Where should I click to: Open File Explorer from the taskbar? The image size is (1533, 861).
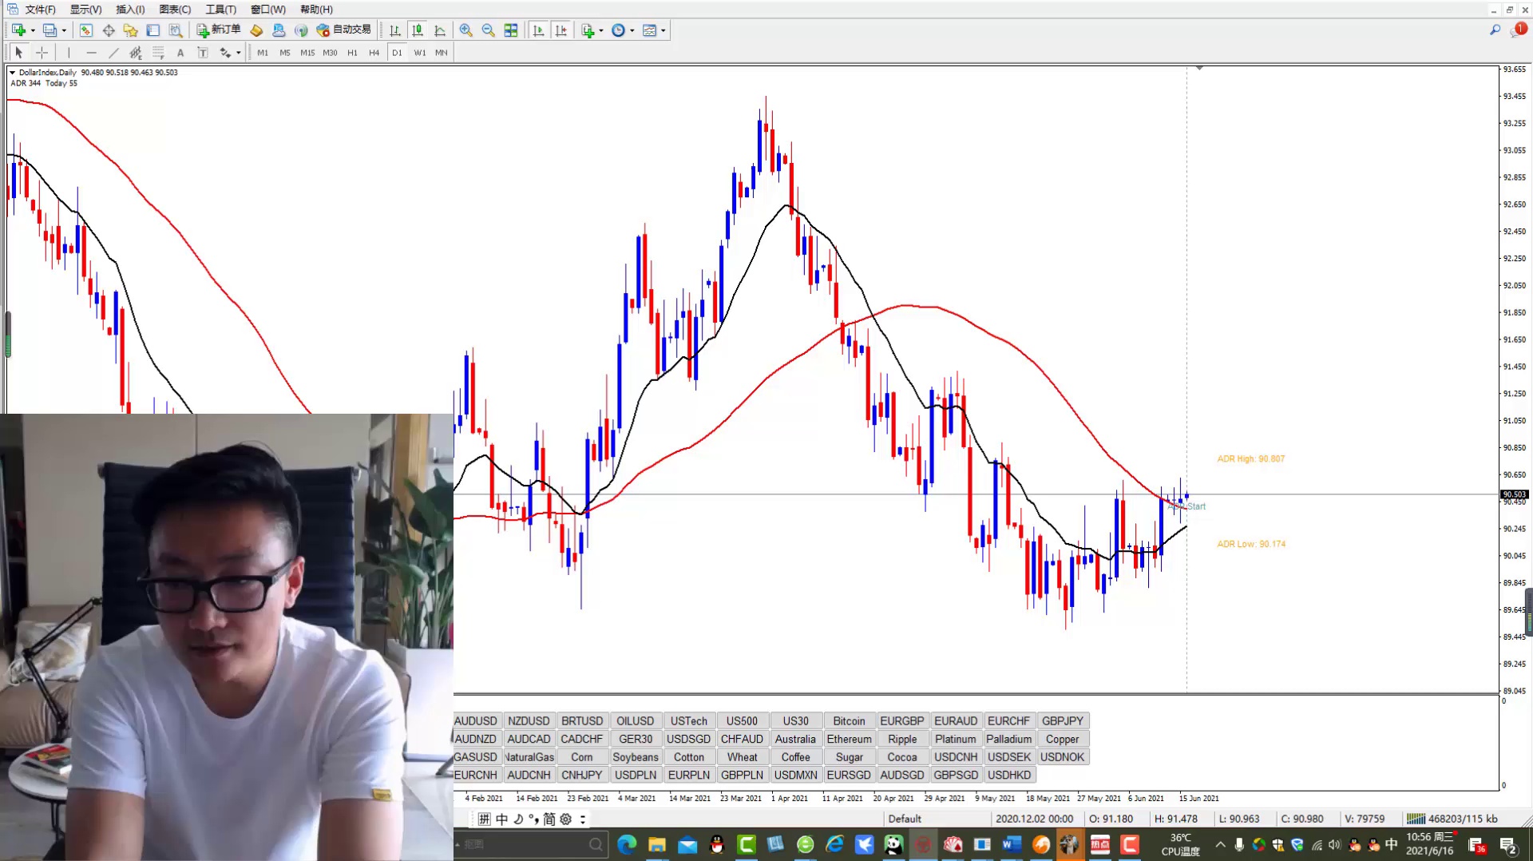[x=657, y=844]
